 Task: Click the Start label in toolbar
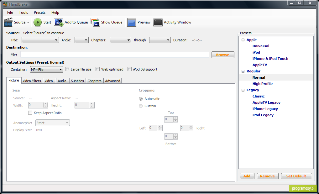pyautogui.click(x=47, y=22)
